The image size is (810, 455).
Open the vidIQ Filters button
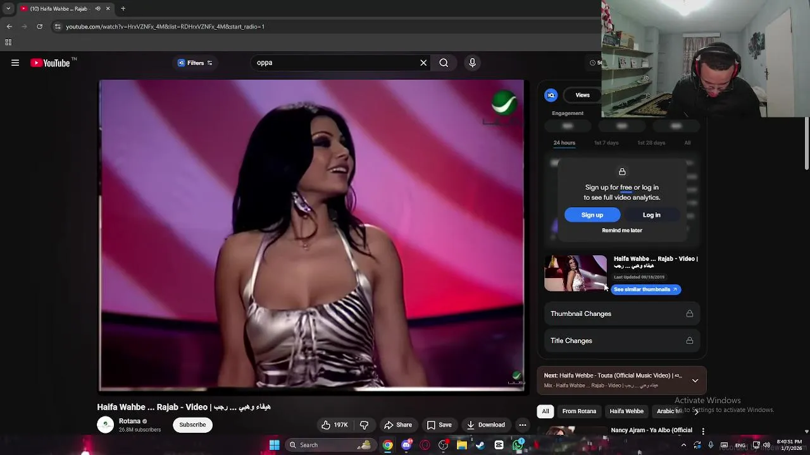[x=195, y=63]
